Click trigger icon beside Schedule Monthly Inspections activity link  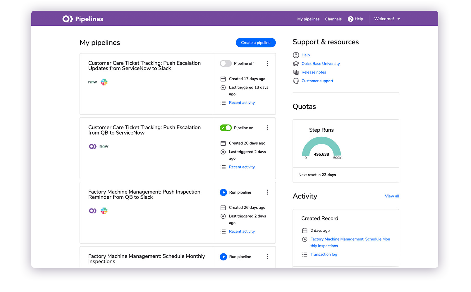(305, 239)
